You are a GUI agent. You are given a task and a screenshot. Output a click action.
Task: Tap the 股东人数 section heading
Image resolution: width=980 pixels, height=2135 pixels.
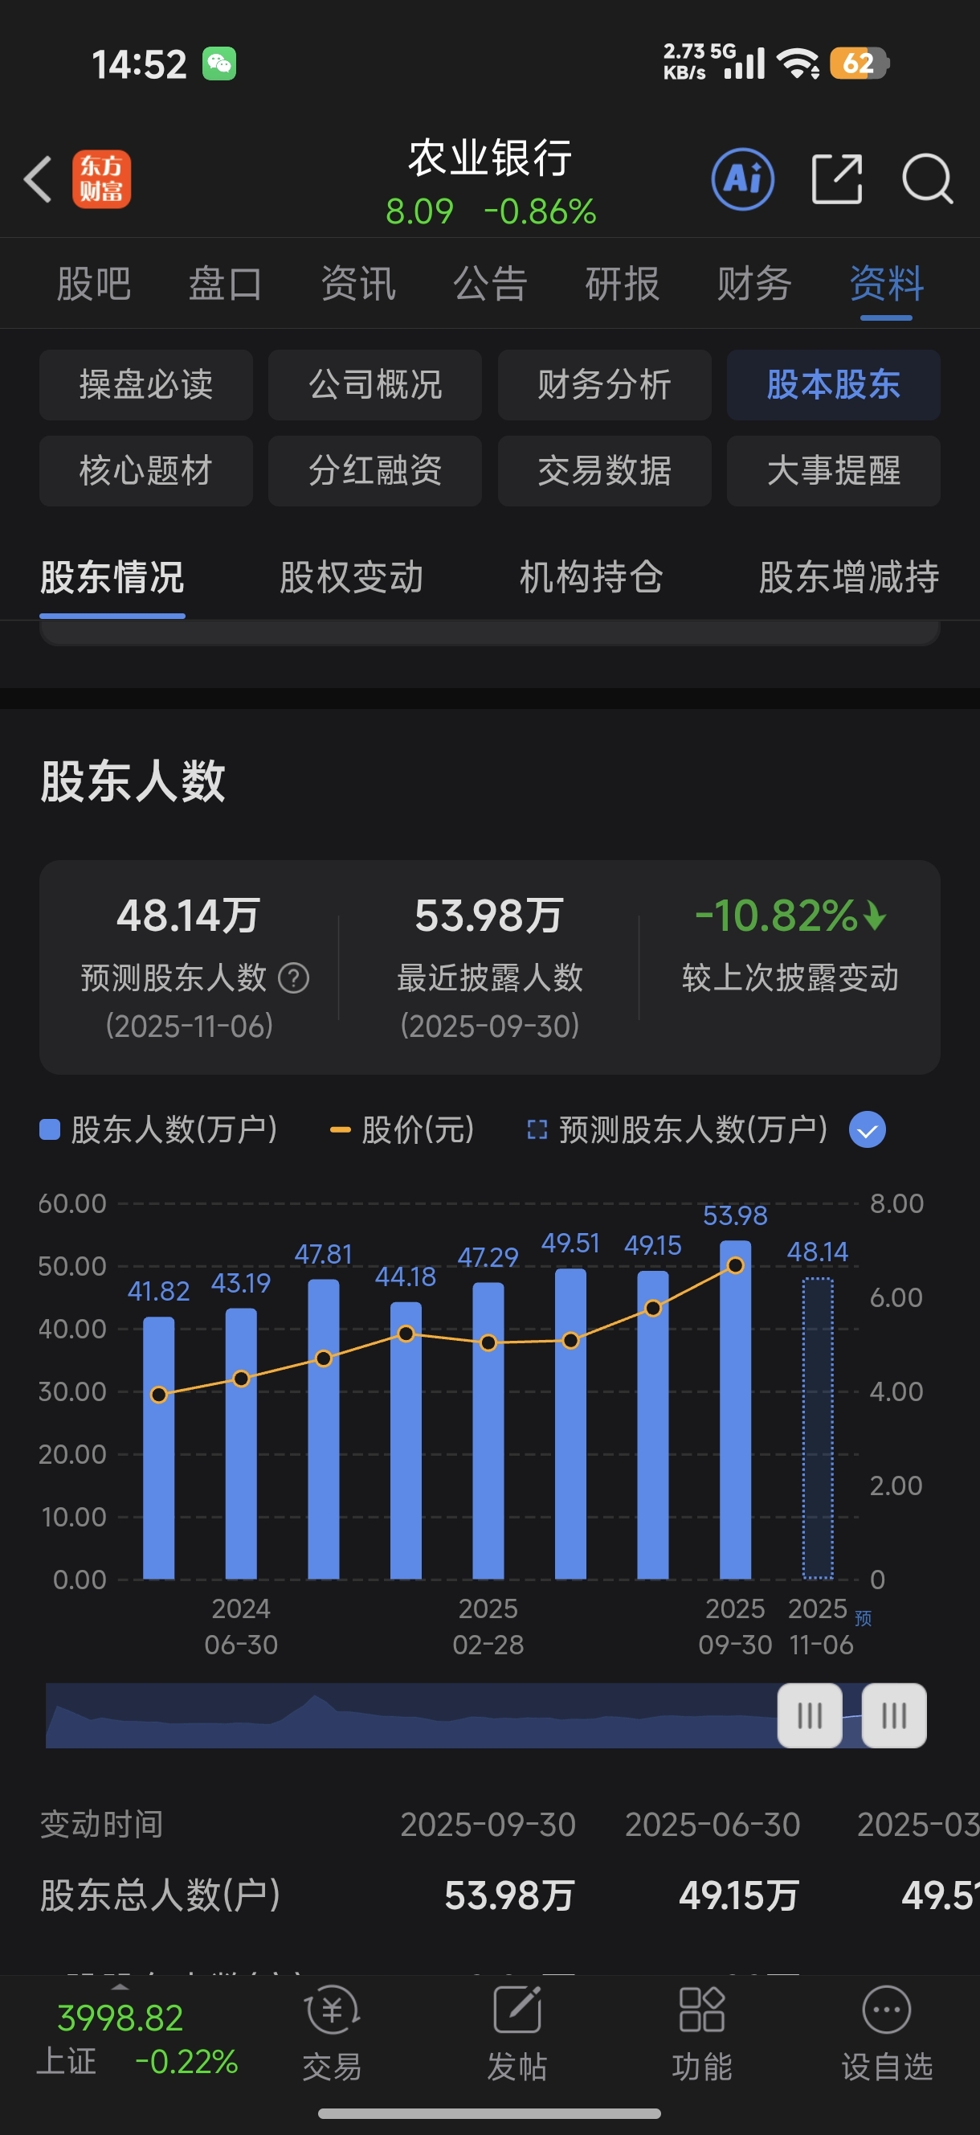tap(133, 781)
